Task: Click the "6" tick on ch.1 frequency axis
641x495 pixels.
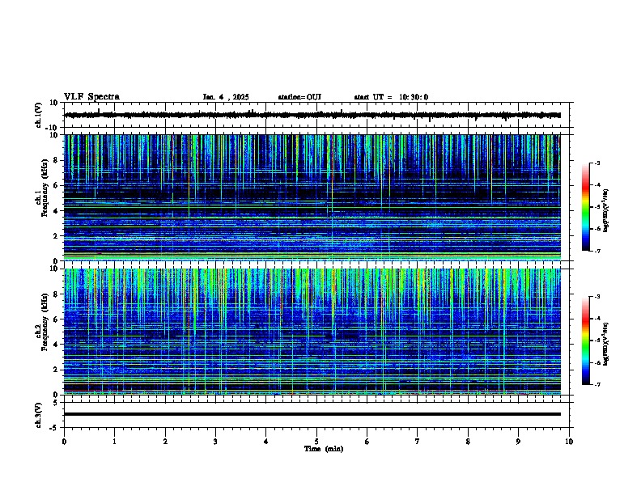Action: click(x=57, y=185)
